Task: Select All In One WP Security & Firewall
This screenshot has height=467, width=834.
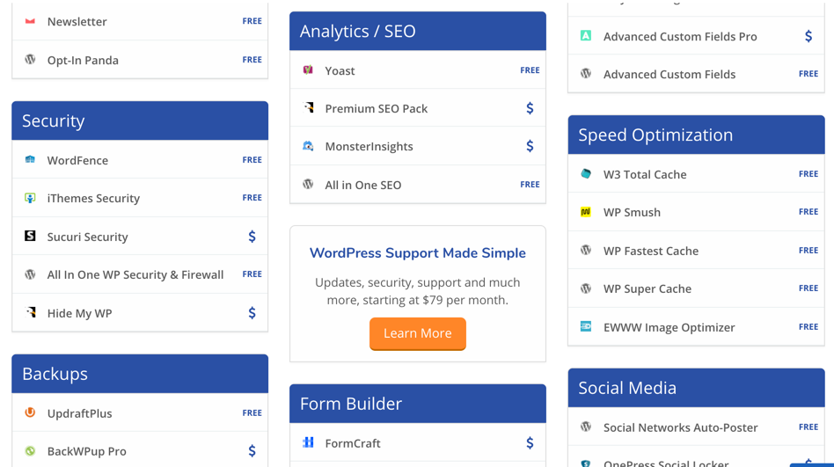Action: click(135, 274)
